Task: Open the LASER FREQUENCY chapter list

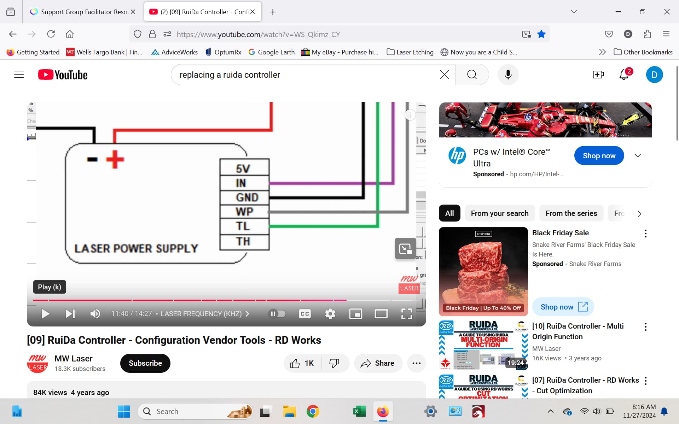Action: point(205,314)
